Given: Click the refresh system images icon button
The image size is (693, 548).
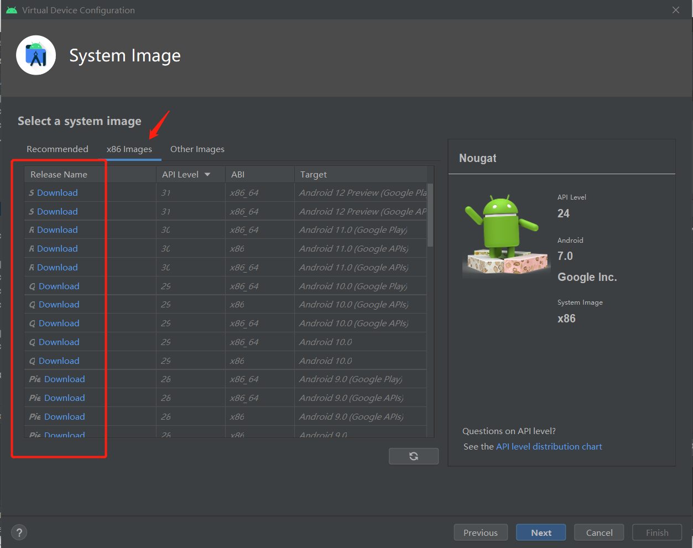Looking at the screenshot, I should 413,456.
